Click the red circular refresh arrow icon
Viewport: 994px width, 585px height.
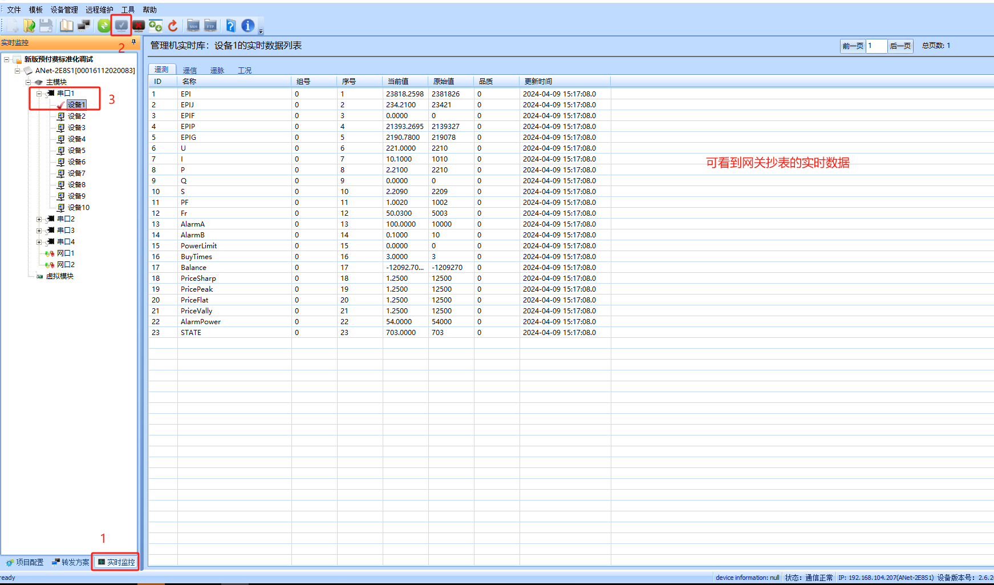pos(173,26)
